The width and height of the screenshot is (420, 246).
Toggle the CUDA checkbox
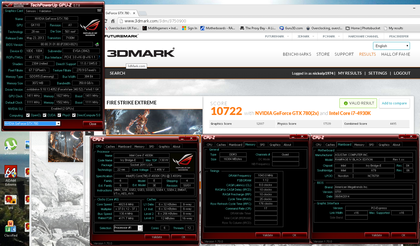point(45,115)
